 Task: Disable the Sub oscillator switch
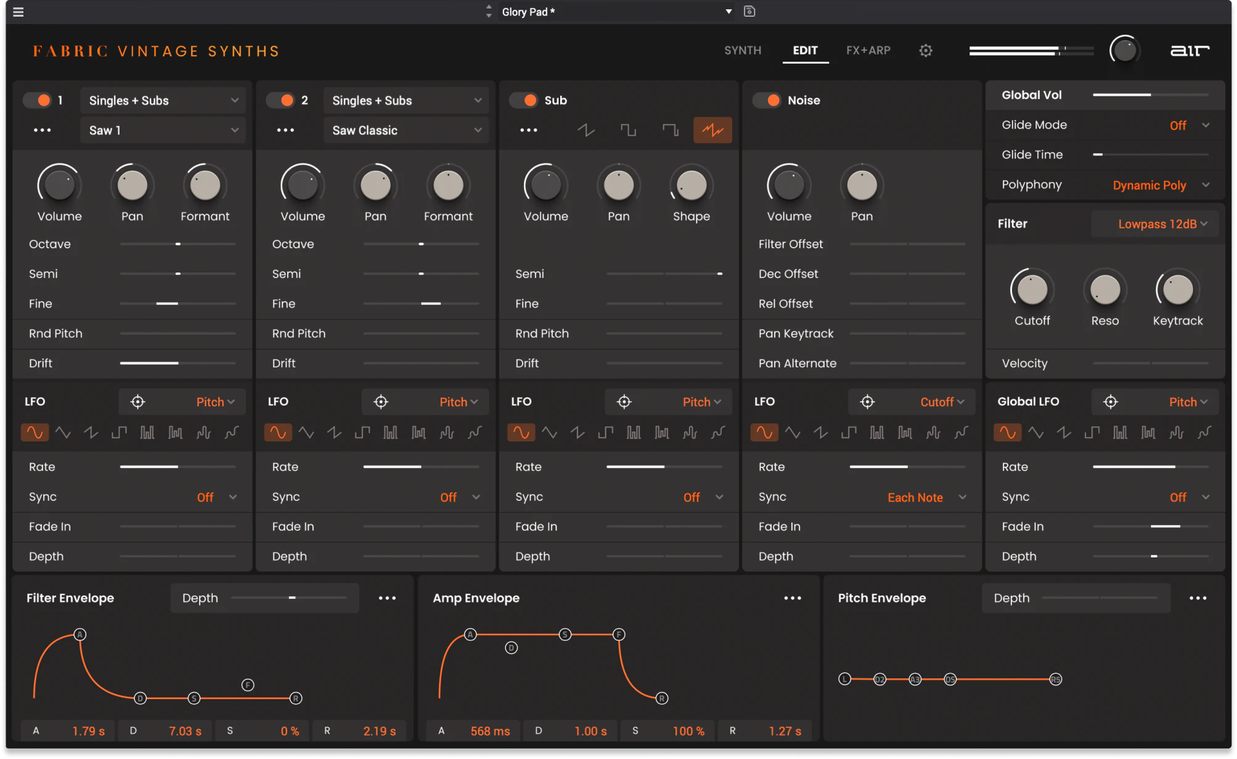pyautogui.click(x=525, y=100)
